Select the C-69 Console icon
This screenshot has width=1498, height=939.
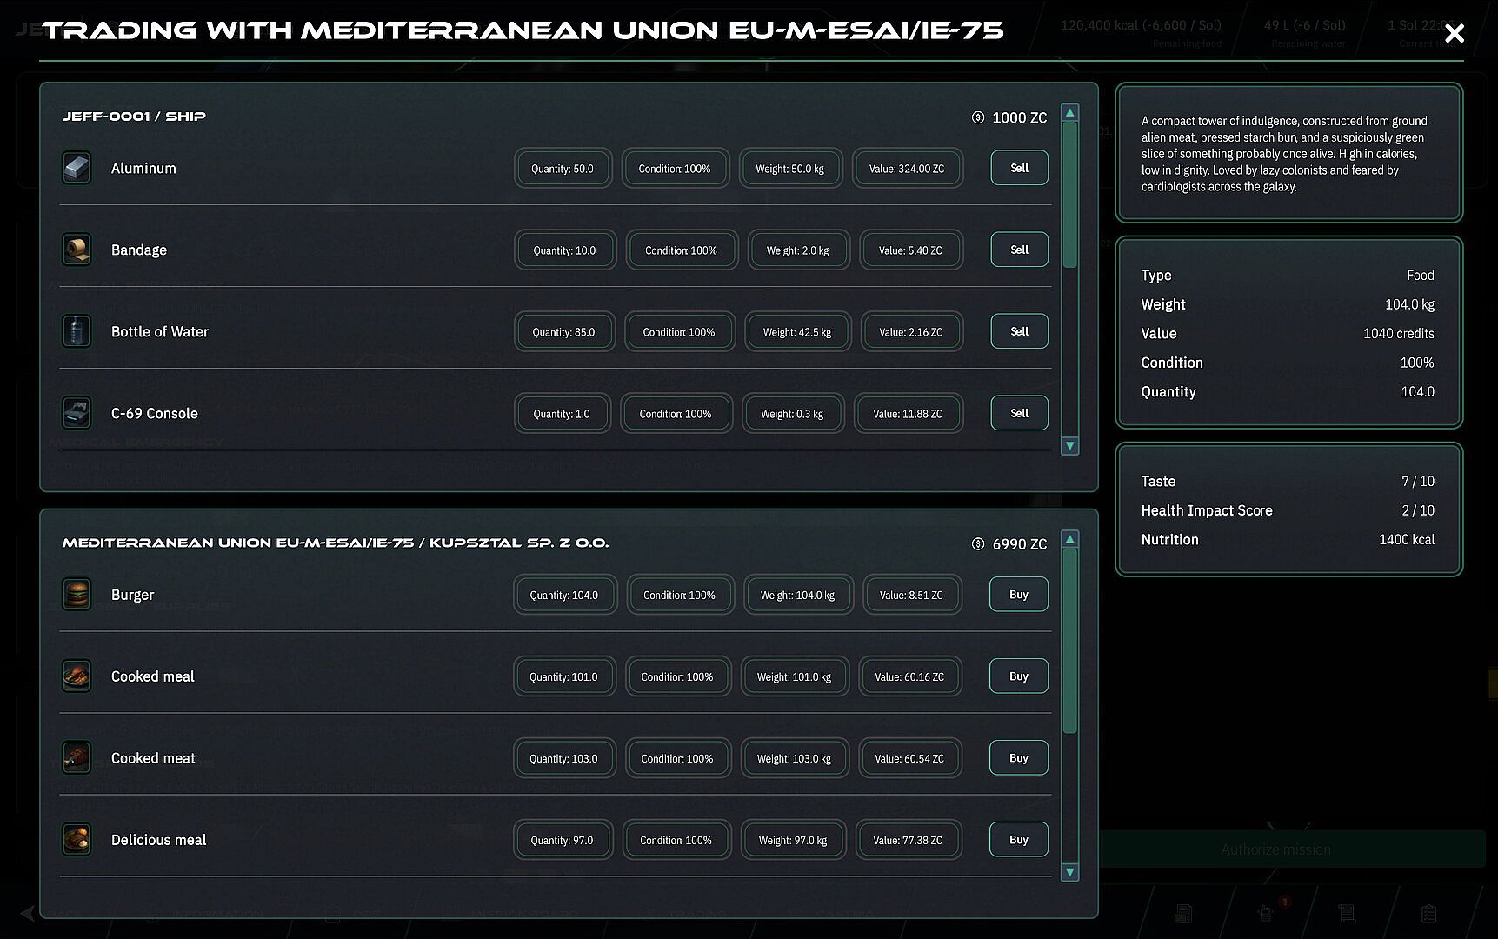click(77, 413)
